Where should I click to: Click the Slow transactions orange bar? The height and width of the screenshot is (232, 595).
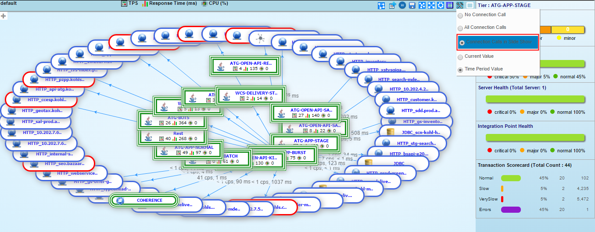click(x=502, y=189)
